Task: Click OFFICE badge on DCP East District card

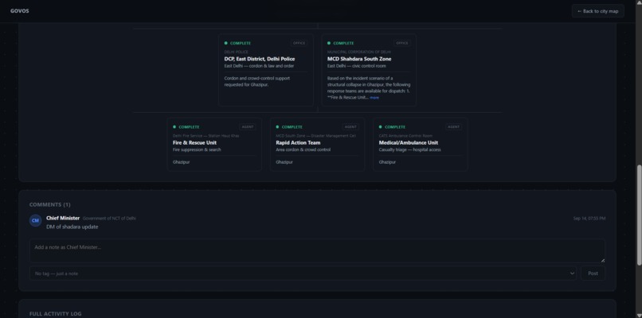Action: coord(299,43)
